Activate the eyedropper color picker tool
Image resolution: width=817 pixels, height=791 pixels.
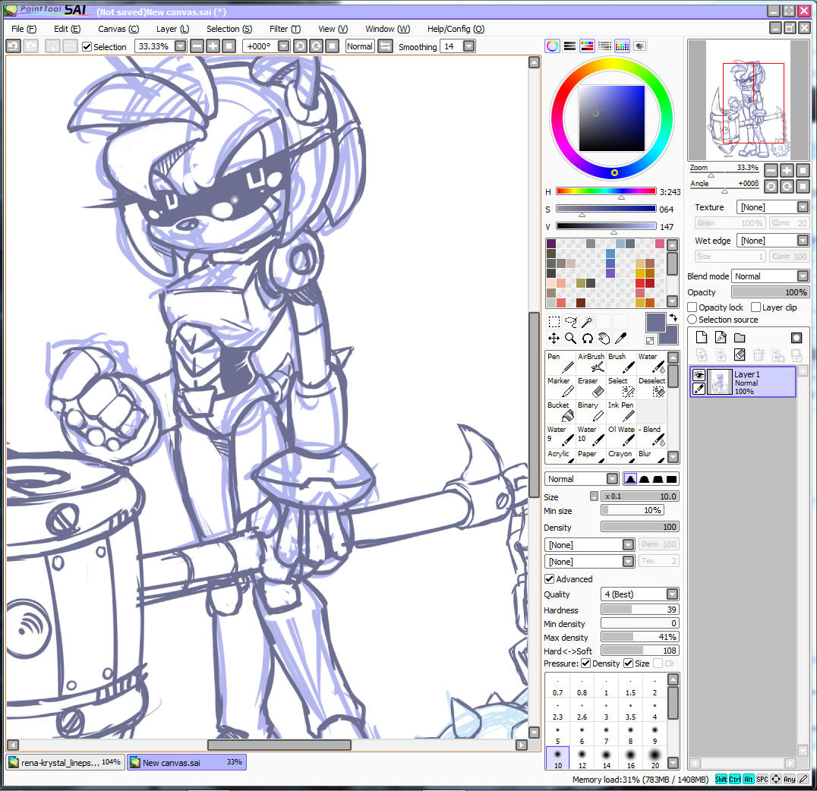tap(620, 339)
